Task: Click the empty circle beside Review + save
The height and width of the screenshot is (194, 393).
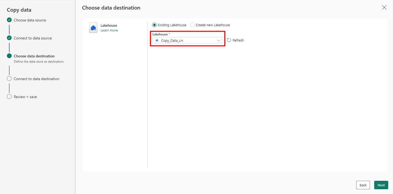Action: [9, 97]
